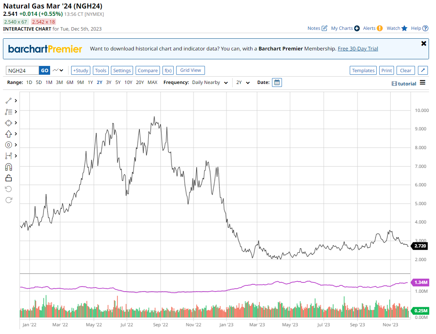Toggle the lock drawings padlock
436x334 pixels.
8,178
